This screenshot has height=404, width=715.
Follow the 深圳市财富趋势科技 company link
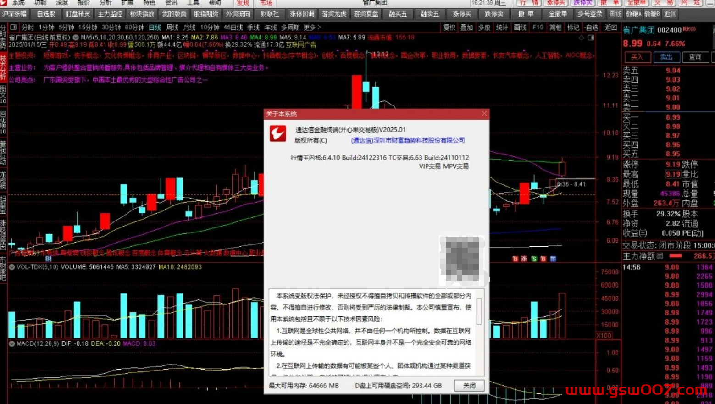point(408,140)
